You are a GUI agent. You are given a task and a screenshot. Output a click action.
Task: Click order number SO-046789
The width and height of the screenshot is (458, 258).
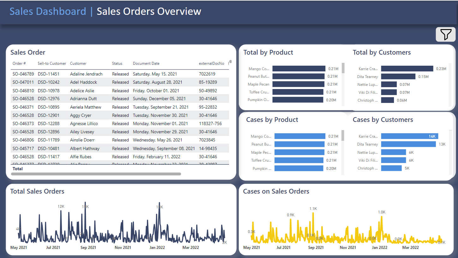tap(23, 74)
